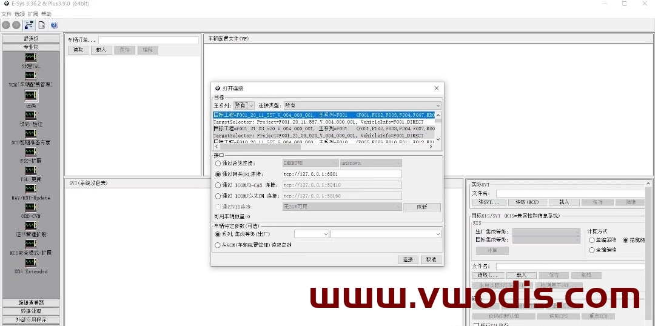Open the KDS Extended module icon
658x326 pixels.
31,262
